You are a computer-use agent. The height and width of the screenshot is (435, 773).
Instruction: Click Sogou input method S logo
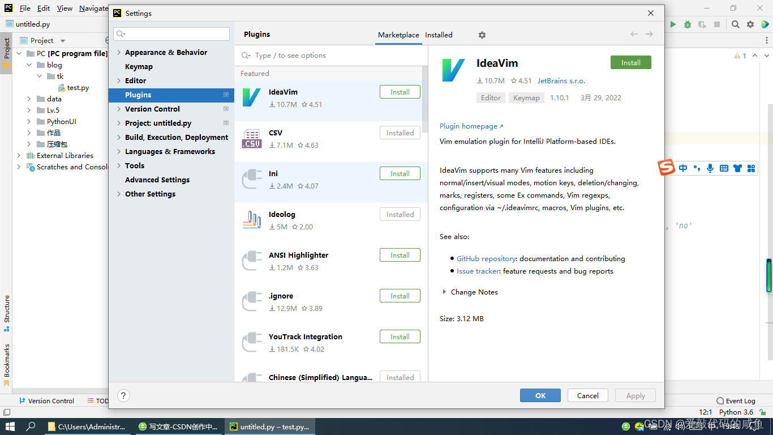coord(667,168)
